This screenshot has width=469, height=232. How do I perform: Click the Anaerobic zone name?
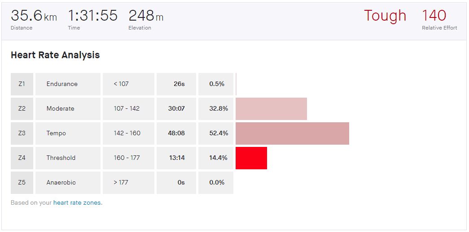(61, 182)
